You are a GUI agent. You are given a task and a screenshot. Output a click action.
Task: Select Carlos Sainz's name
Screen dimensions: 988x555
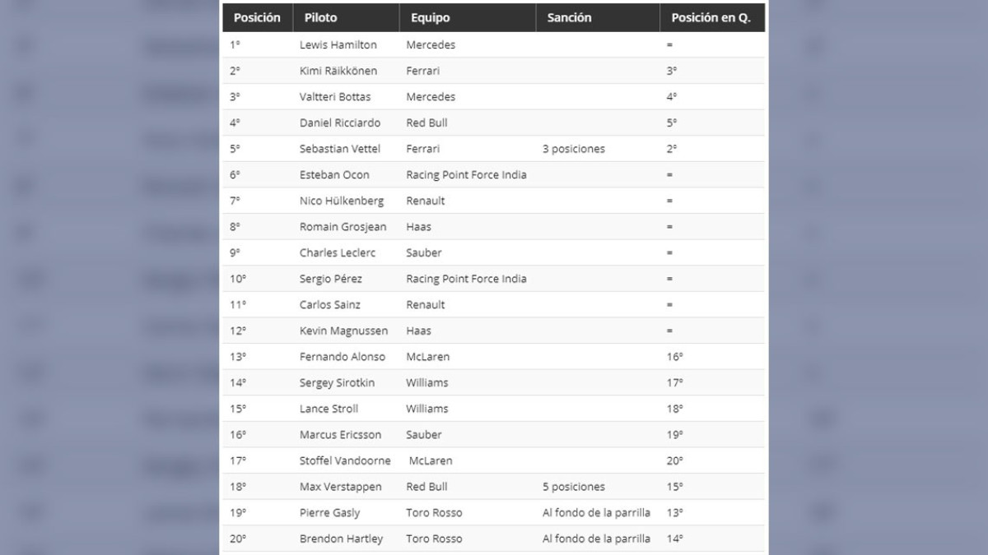(330, 305)
